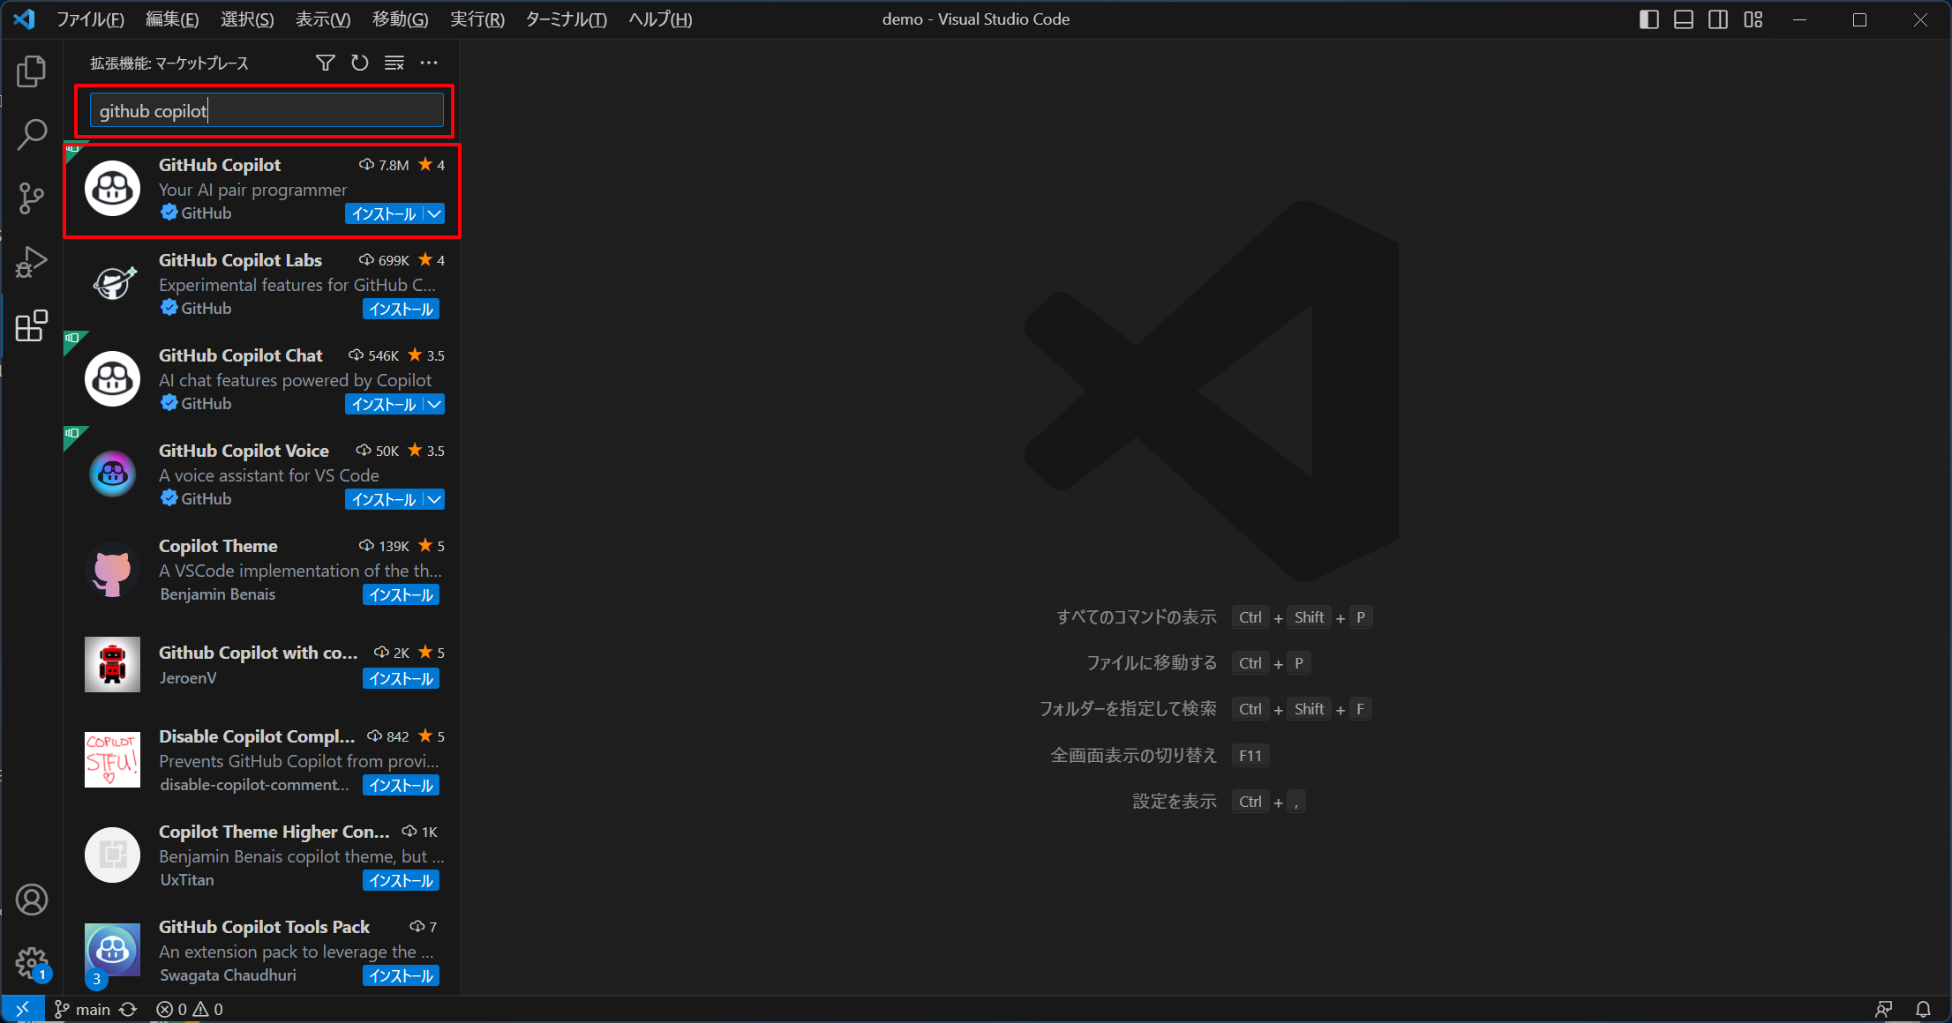This screenshot has width=1952, height=1023.
Task: Click the customize layout icon
Action: point(1753,19)
